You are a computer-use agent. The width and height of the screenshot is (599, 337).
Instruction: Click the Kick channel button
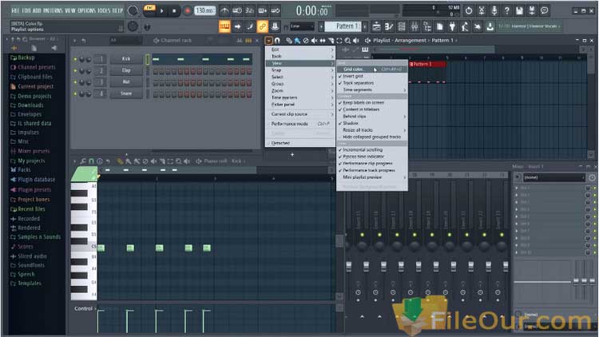click(126, 59)
